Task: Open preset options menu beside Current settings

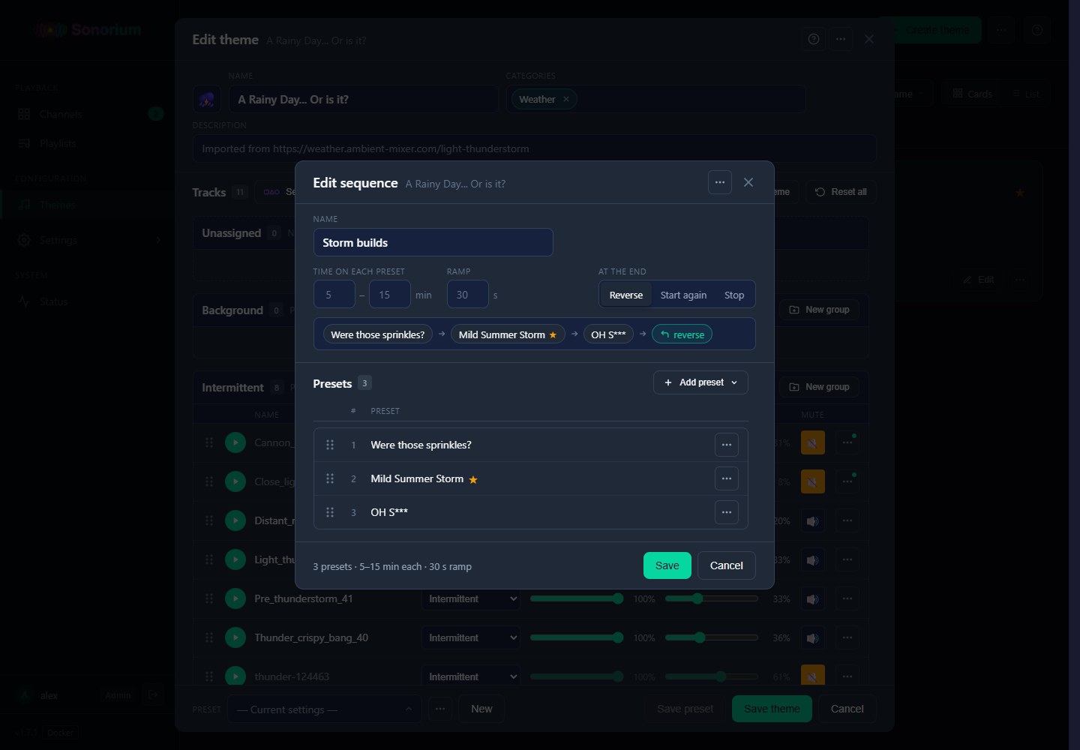Action: tap(440, 709)
